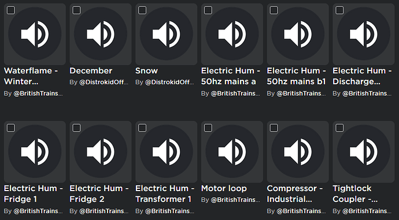Click the Tightlock Coupler speaker icon
Viewport: 399px width, 220px height.
[364, 152]
